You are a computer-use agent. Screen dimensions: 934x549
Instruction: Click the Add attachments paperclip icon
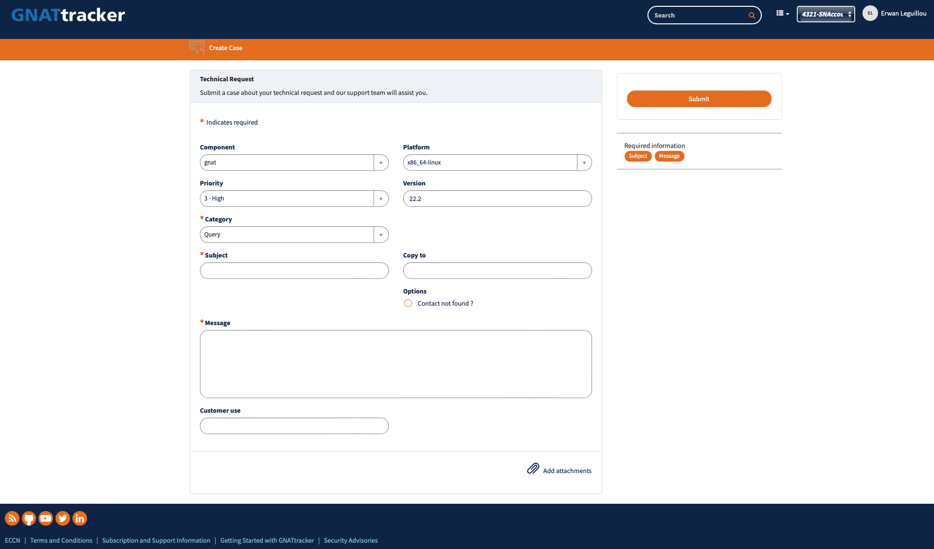pos(533,469)
